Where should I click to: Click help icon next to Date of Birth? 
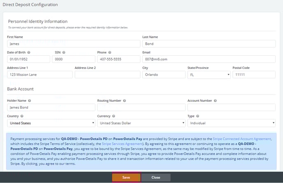tap(29, 53)
